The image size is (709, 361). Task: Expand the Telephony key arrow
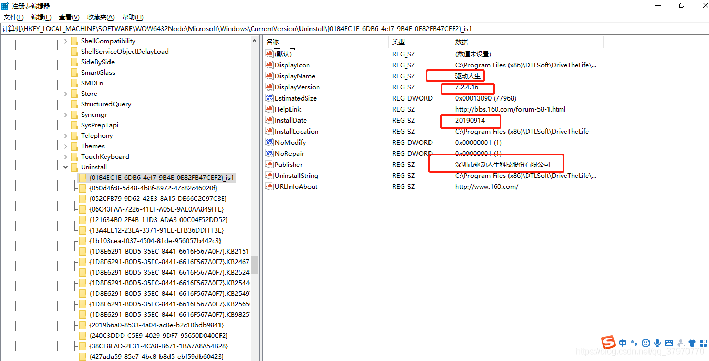pos(66,136)
